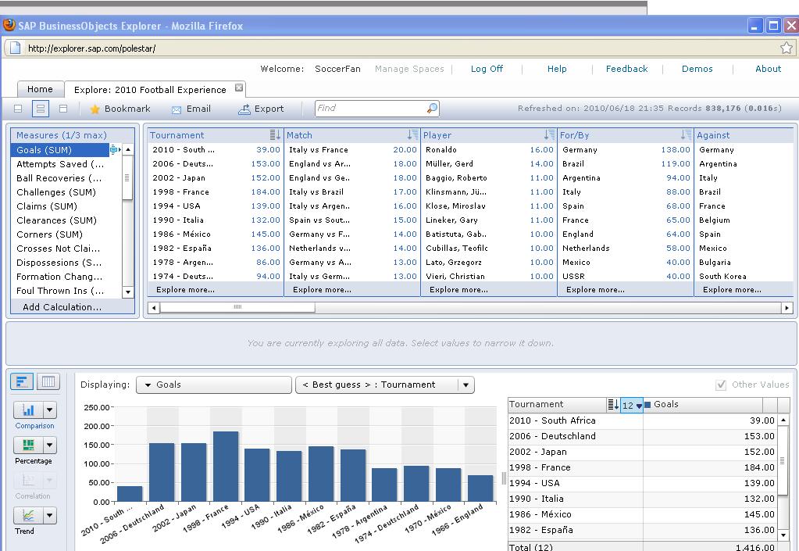Click up arrow of Measures list scrollbar
Image resolution: width=799 pixels, height=551 pixels.
(x=128, y=149)
